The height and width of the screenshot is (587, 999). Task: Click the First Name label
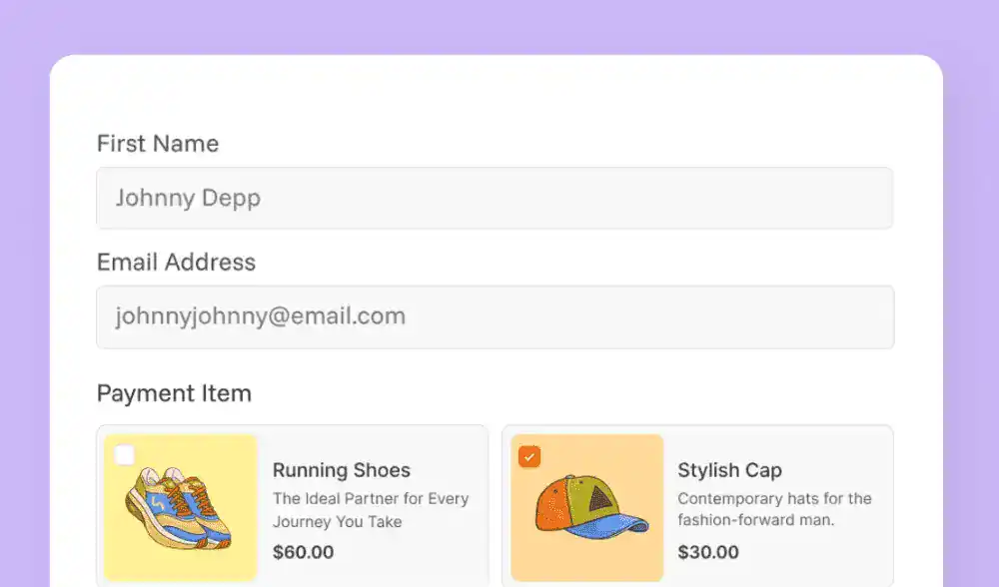coord(158,144)
